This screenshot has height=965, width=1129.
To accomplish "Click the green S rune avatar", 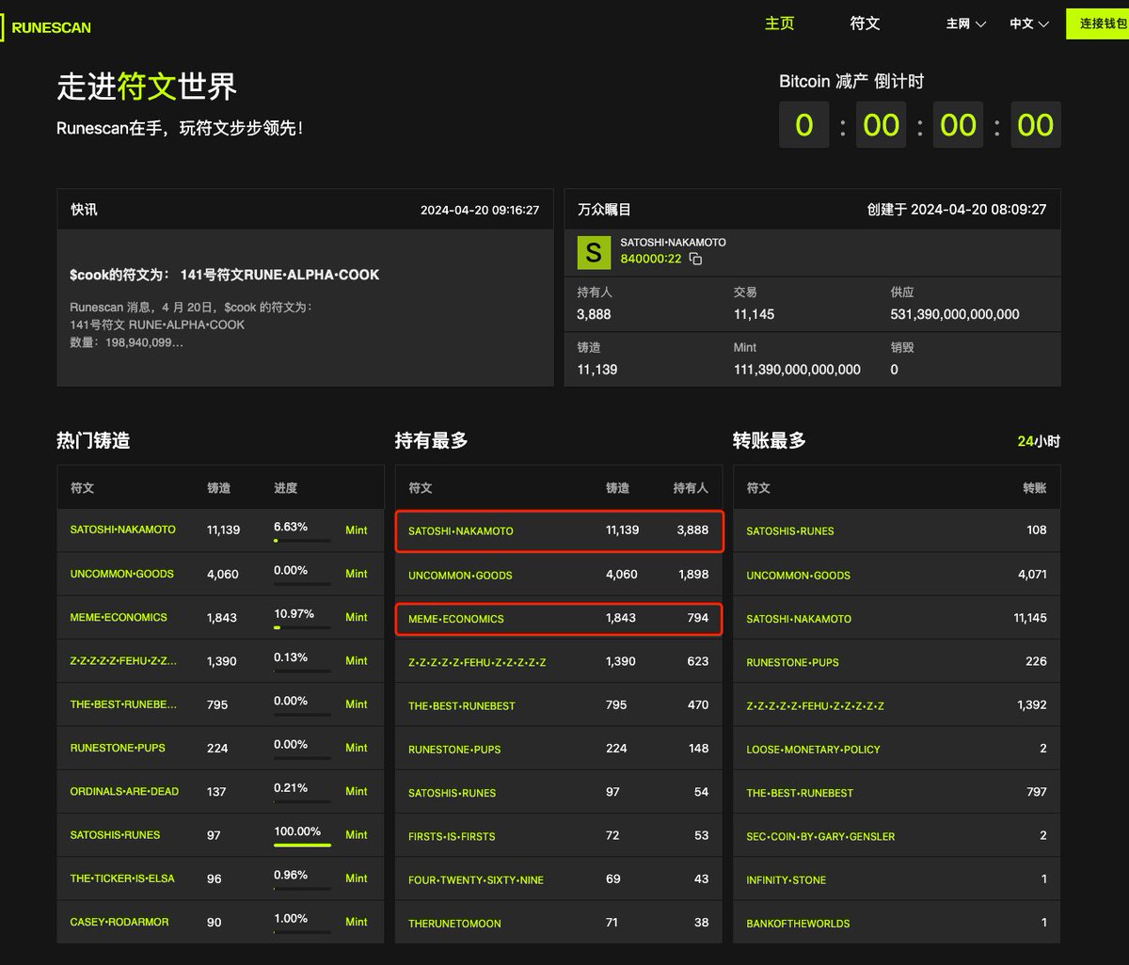I will tap(594, 251).
